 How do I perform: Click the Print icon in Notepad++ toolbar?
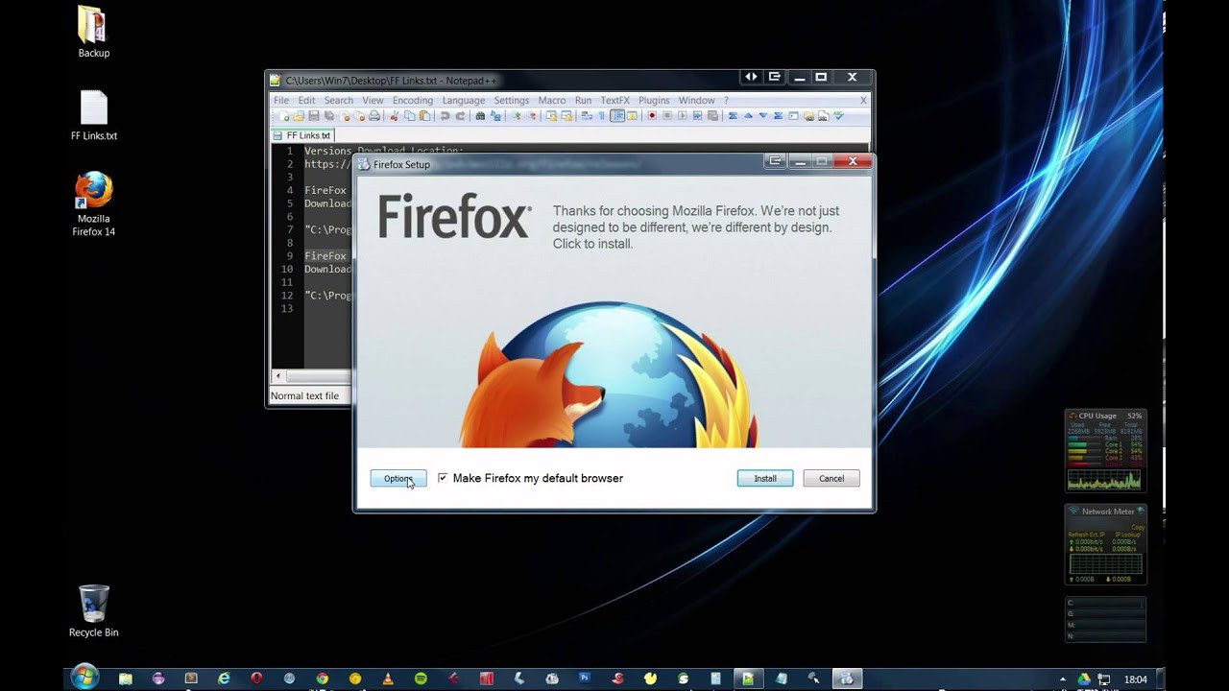coord(374,116)
